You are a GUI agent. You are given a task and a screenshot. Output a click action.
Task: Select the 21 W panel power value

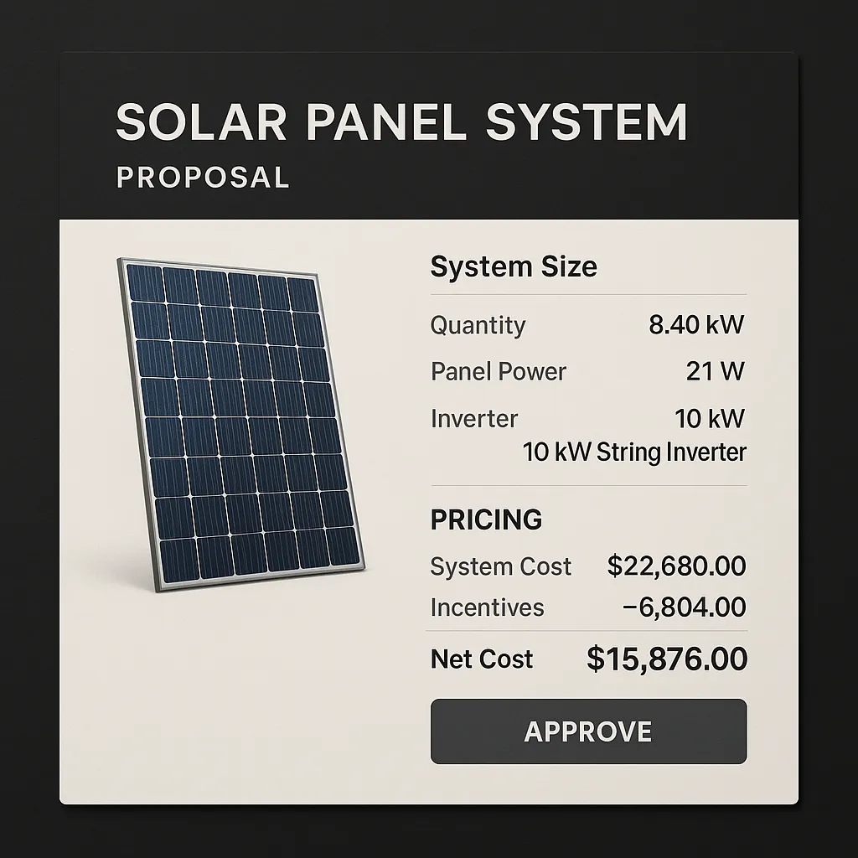(716, 371)
